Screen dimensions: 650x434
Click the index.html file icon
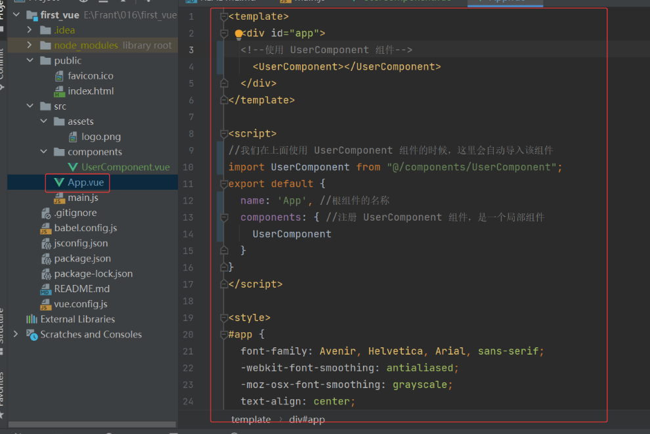[59, 91]
